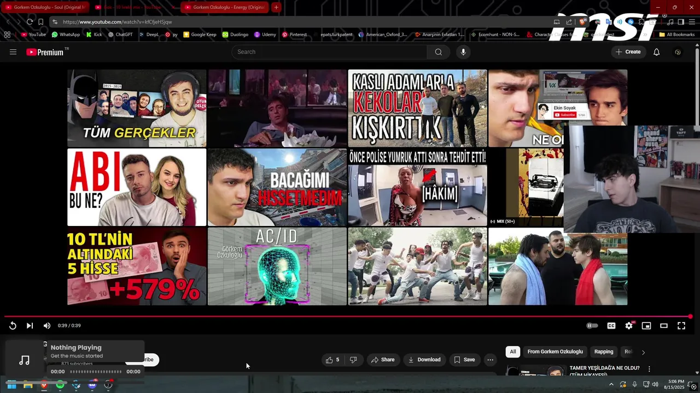Select the All filter chip
This screenshot has height=393, width=700.
click(513, 352)
